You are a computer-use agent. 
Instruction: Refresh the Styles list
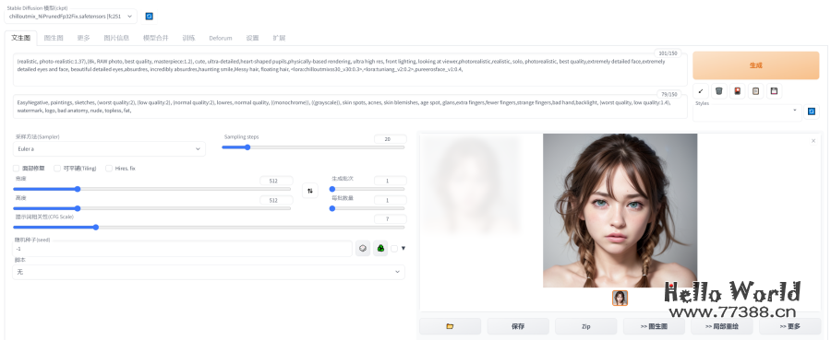(x=812, y=111)
